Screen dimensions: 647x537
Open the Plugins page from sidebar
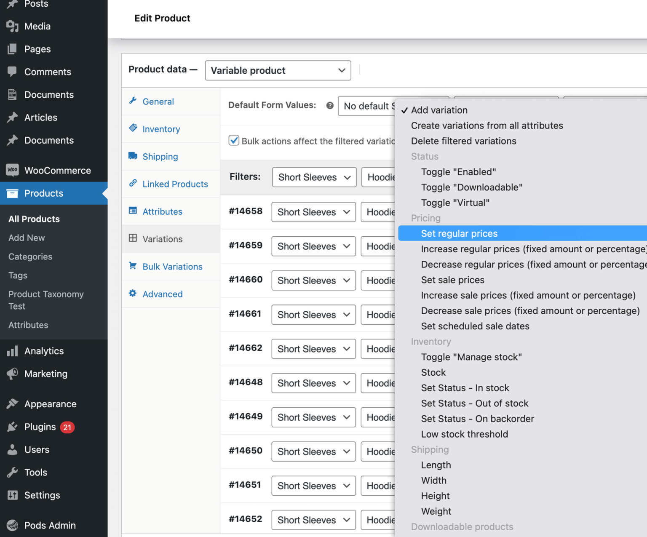coord(40,427)
